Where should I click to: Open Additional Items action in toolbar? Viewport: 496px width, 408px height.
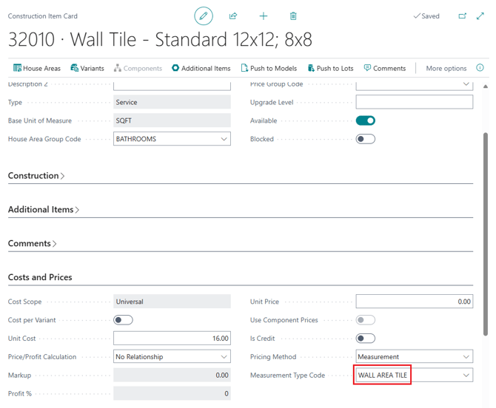click(x=201, y=68)
